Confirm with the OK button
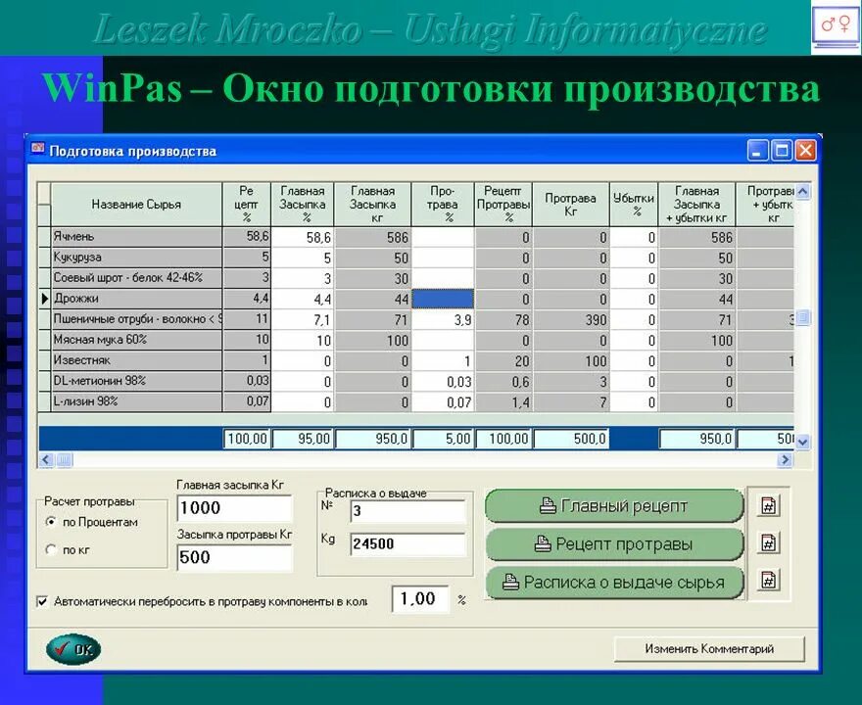The image size is (862, 705). (73, 649)
